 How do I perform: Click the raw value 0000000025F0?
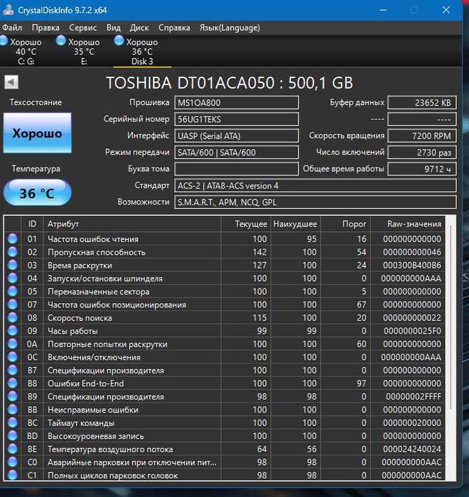[412, 331]
